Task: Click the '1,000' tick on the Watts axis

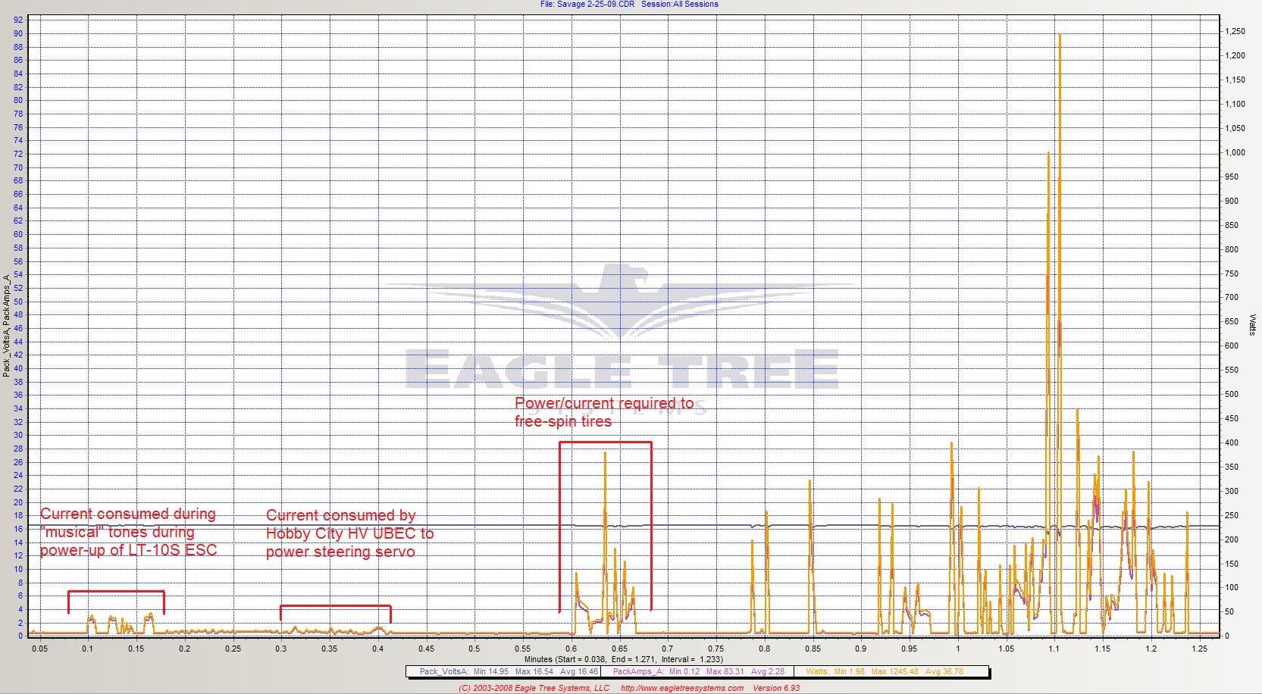Action: 1235,152
